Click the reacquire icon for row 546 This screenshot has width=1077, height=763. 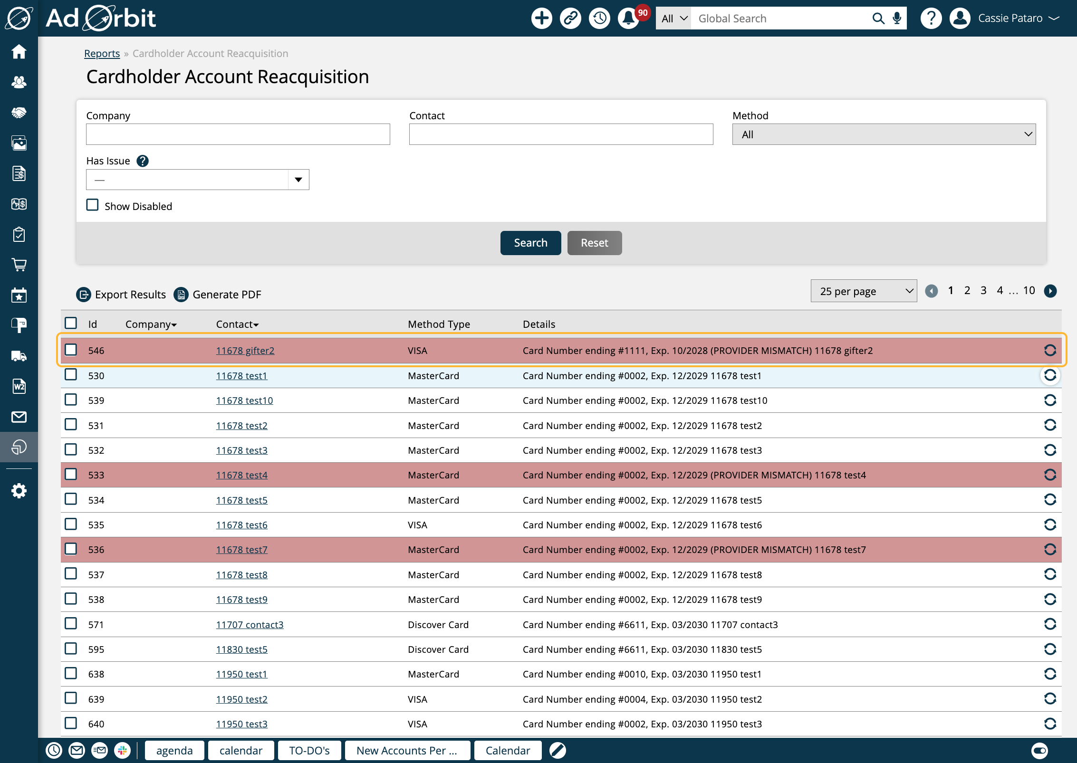tap(1050, 351)
